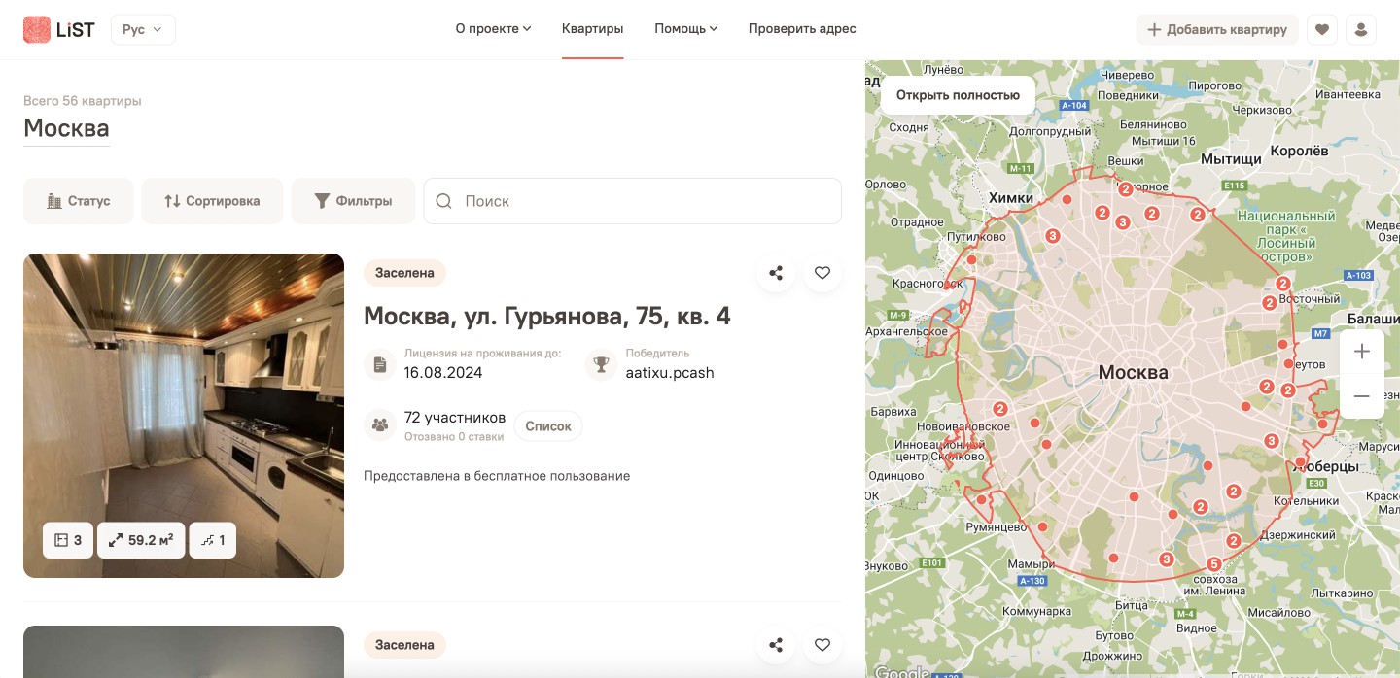Click map cluster marker 5 near совхоза
The width and height of the screenshot is (1400, 678).
(1213, 564)
